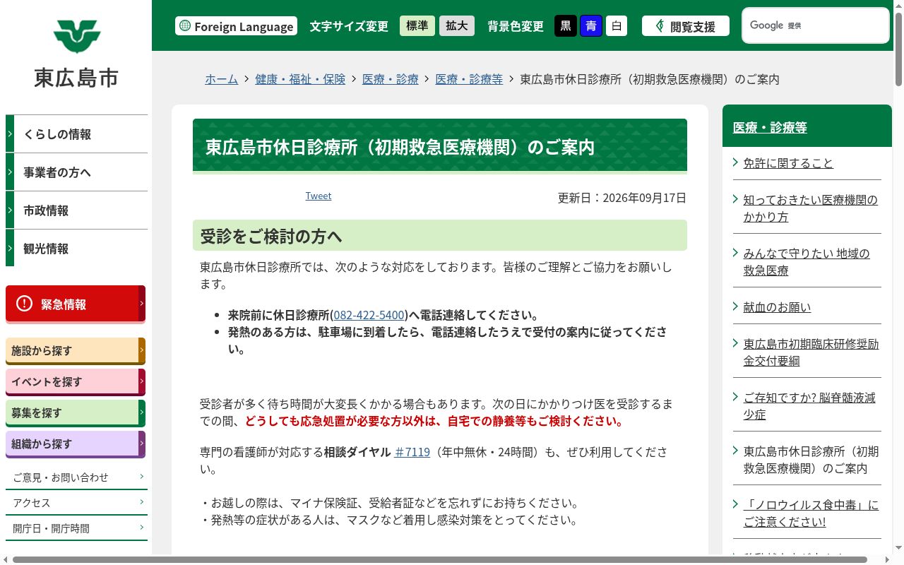This screenshot has width=904, height=565.
Task: Open みんなで守りたい 地域の救急医療 link
Action: [806, 262]
